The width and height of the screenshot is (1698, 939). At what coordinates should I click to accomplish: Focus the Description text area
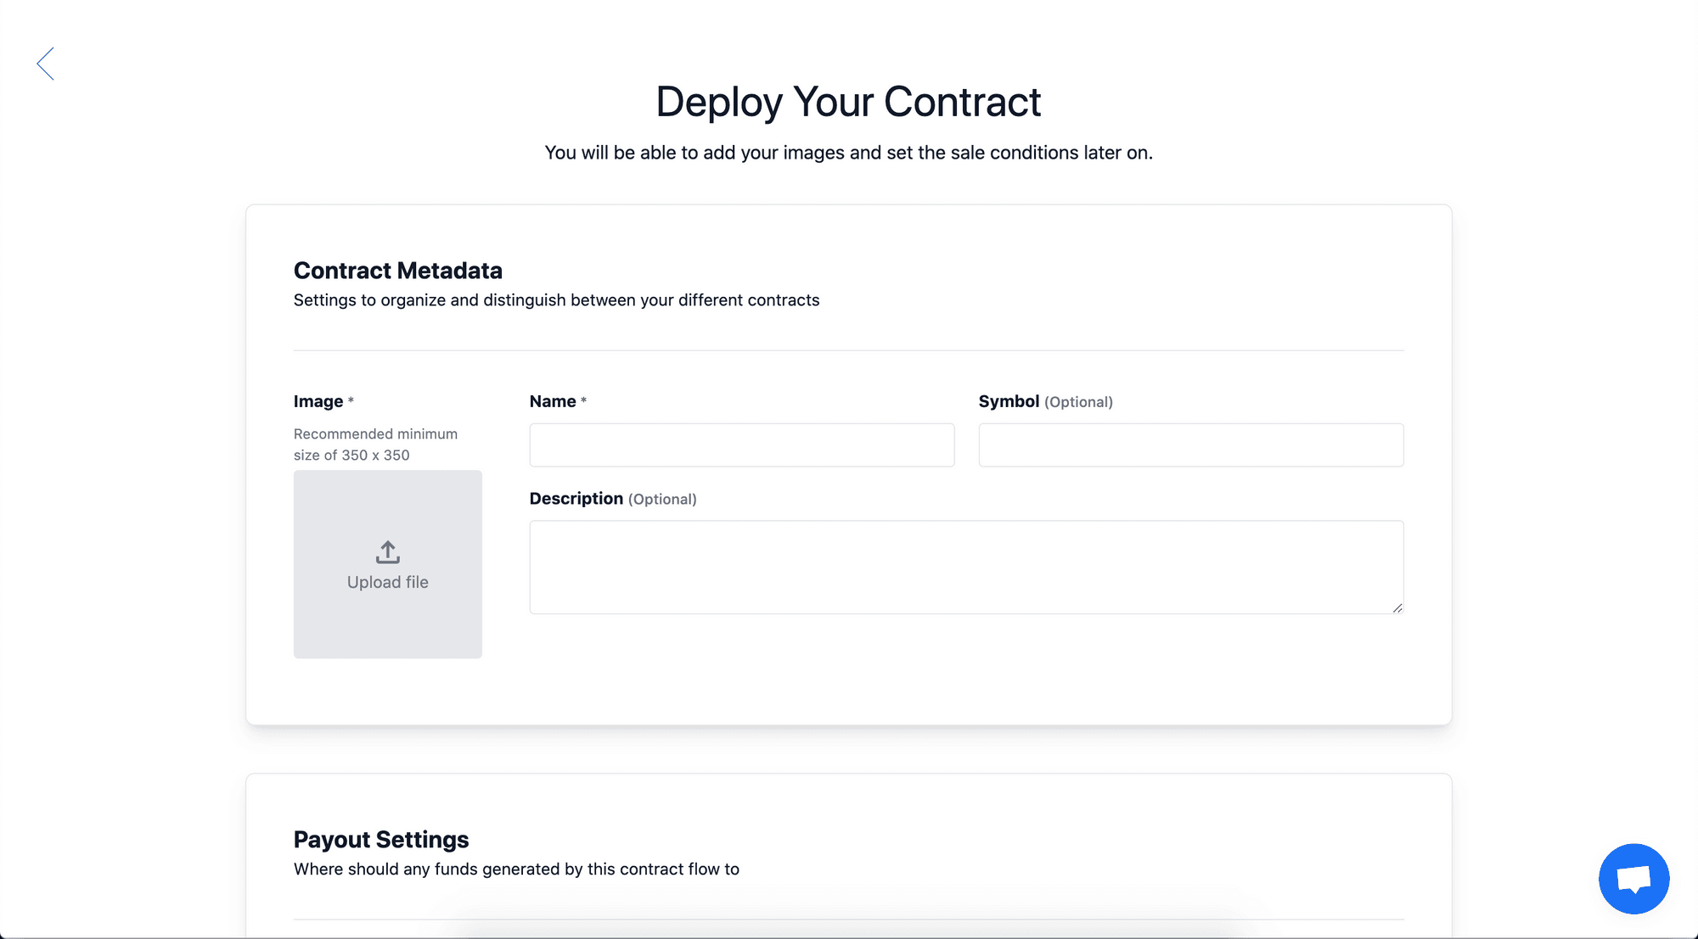coord(966,567)
